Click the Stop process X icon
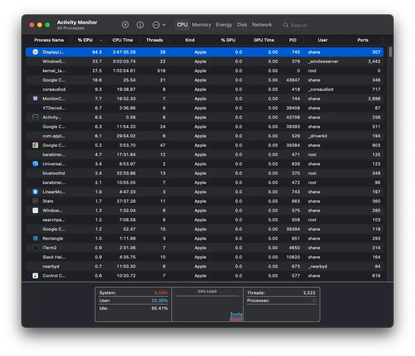 click(x=125, y=25)
